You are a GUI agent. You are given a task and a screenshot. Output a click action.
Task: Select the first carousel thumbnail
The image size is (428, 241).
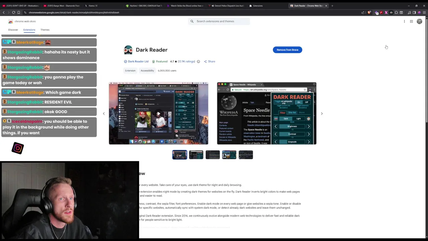coord(180,155)
